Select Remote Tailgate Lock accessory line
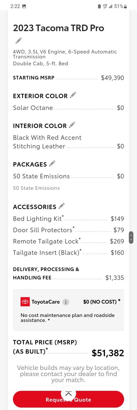Viewport: 137px width, 410px height. coord(68,241)
